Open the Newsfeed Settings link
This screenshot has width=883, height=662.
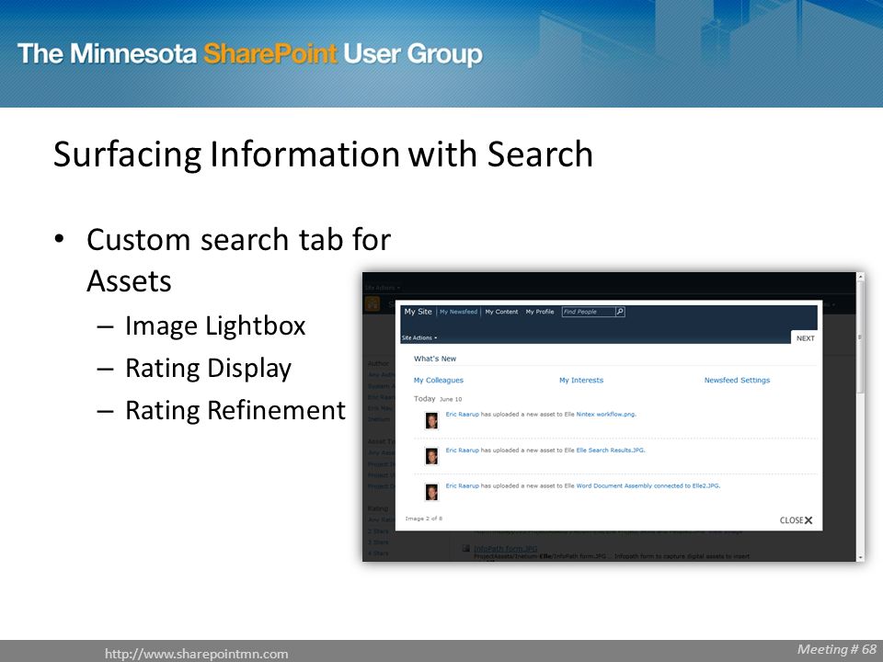[737, 380]
